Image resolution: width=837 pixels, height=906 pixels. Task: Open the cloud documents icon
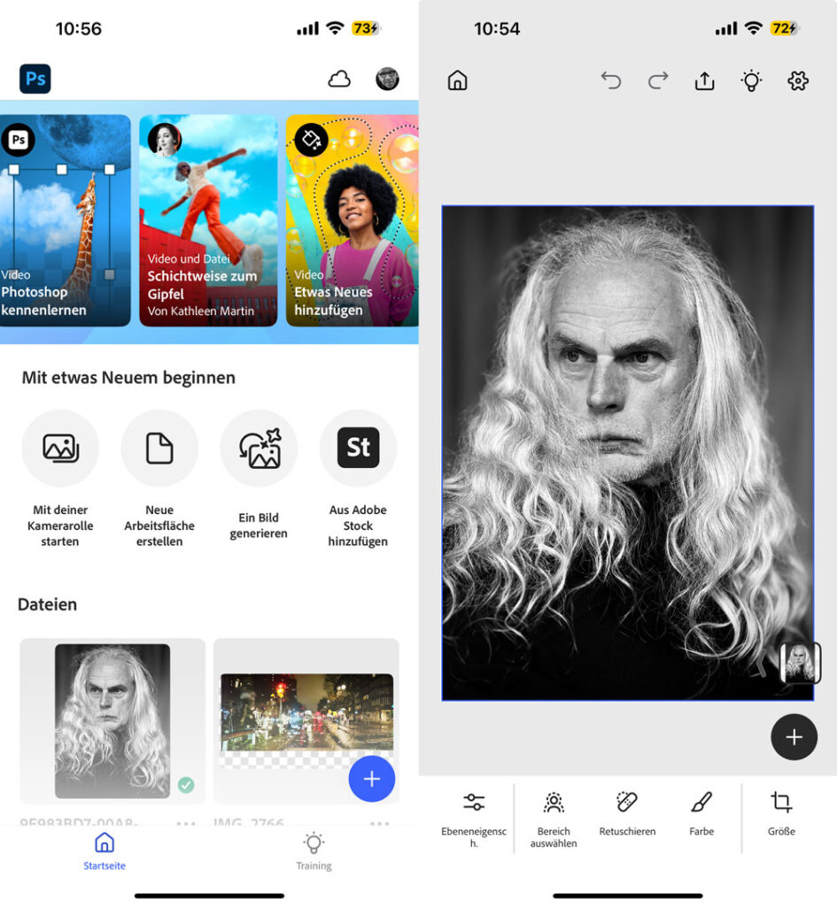[339, 79]
